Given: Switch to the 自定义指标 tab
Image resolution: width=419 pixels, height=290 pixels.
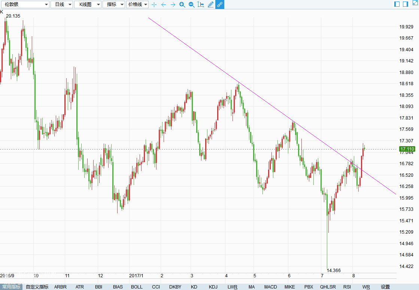Looking at the screenshot, I should (37, 287).
